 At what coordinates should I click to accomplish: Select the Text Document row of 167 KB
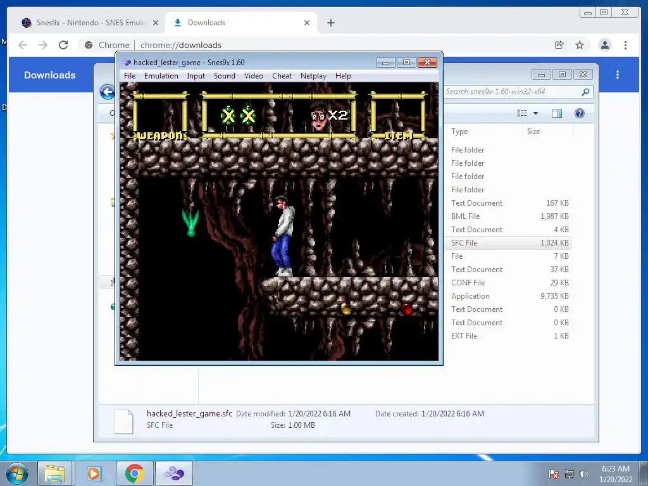pyautogui.click(x=509, y=203)
